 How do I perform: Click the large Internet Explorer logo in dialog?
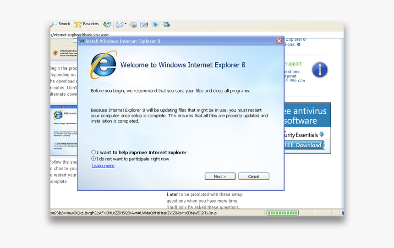click(x=103, y=65)
